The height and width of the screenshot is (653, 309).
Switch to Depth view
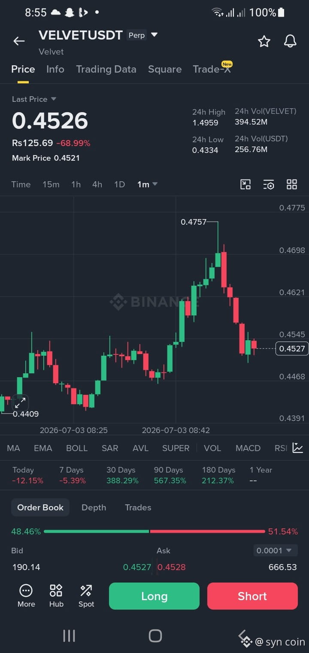tap(94, 507)
